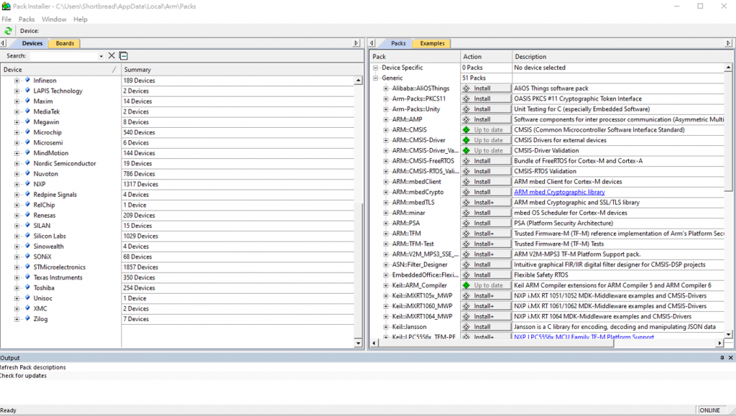Close the Output panel
This screenshot has width=736, height=416.
(x=730, y=358)
